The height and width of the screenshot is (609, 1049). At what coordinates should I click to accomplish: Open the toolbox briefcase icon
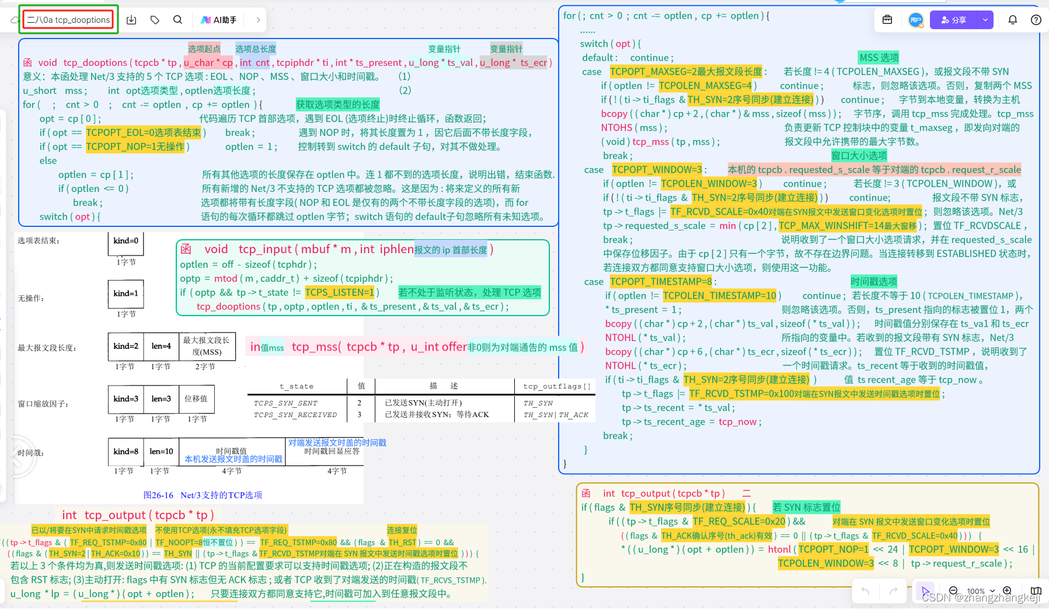(887, 20)
